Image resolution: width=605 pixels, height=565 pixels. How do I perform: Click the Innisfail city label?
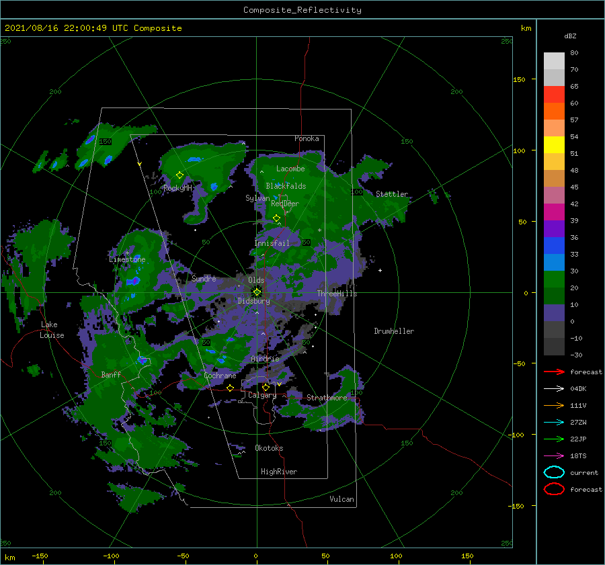click(272, 243)
